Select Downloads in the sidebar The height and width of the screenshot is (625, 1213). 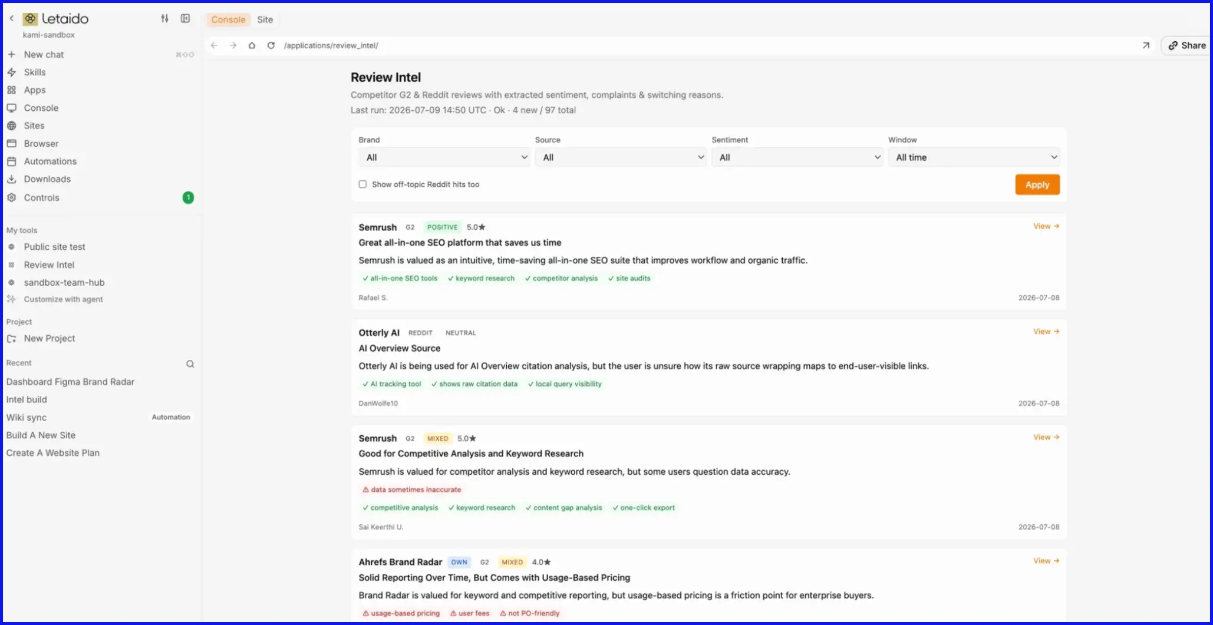(47, 179)
